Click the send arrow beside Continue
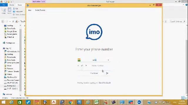 click(107, 73)
